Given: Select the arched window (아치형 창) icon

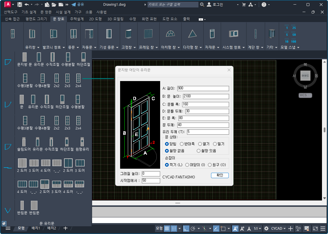Looking at the screenshot, I should 170,34.
